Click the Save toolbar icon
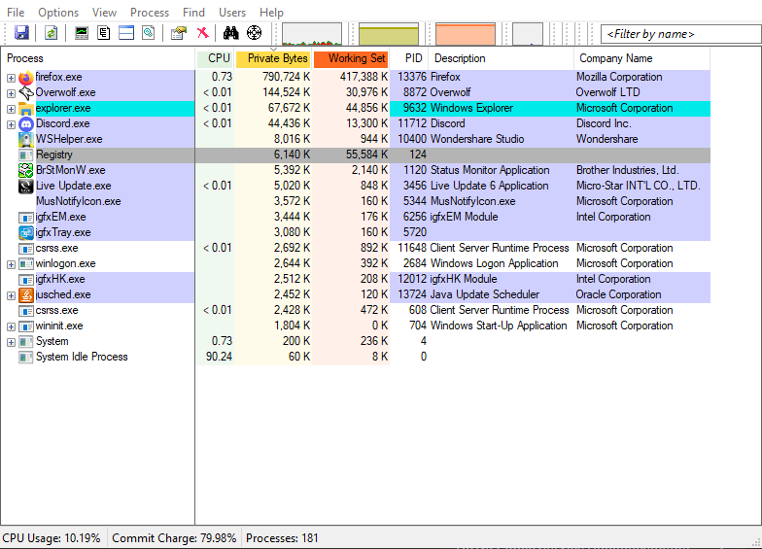The height and width of the screenshot is (549, 762). click(x=21, y=33)
